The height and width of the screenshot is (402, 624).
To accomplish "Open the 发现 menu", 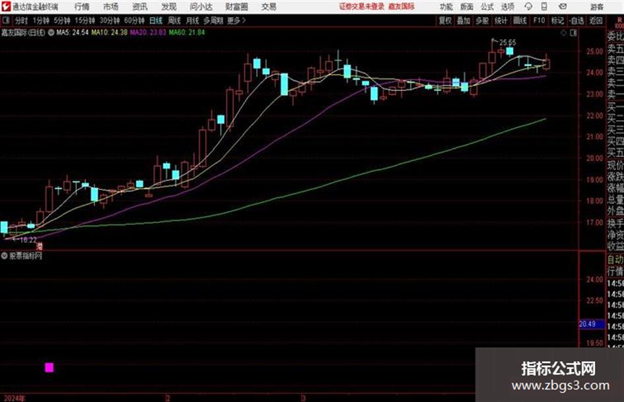I will pos(169,7).
